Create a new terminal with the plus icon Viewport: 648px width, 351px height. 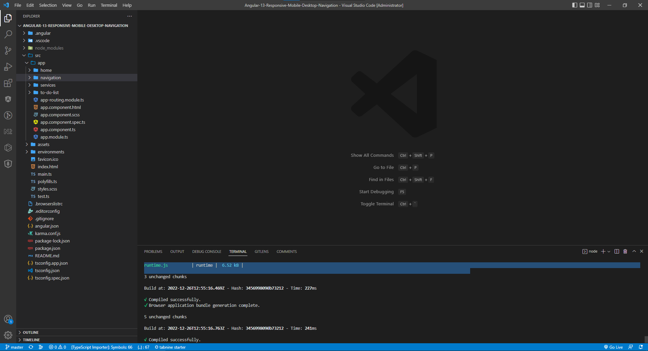pyautogui.click(x=603, y=251)
